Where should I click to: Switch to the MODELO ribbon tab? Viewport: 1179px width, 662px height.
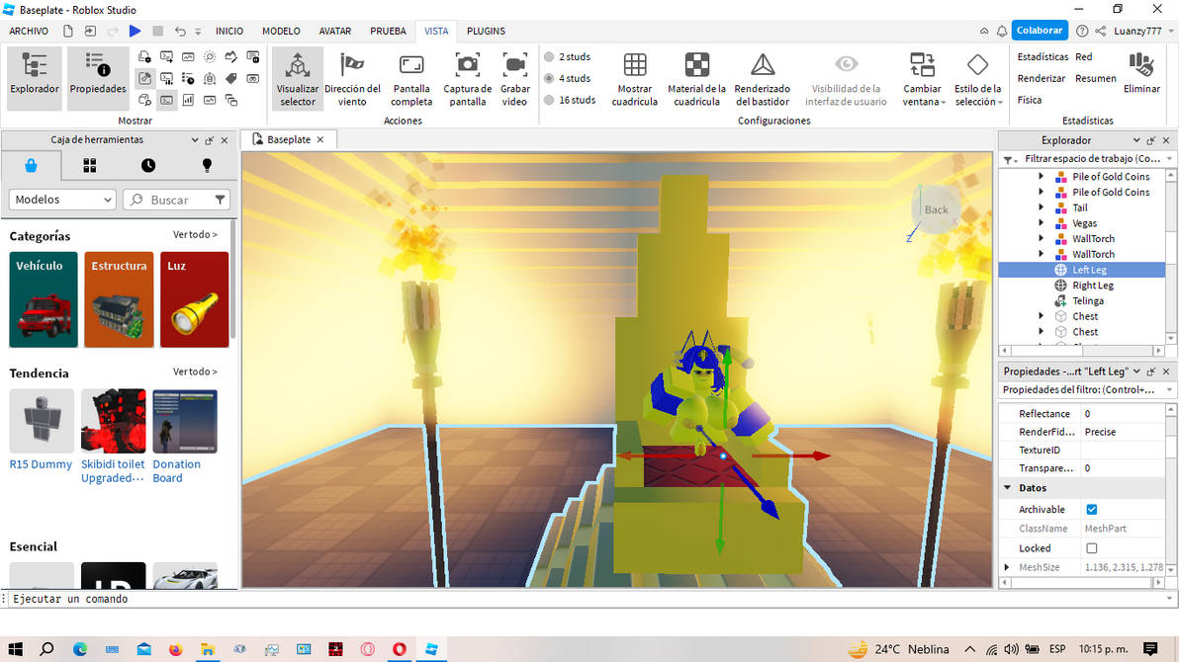281,32
